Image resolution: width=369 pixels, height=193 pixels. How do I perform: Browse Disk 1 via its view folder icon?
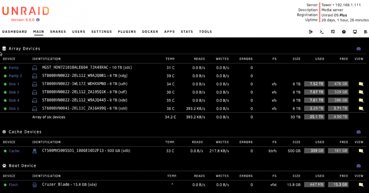point(361,84)
